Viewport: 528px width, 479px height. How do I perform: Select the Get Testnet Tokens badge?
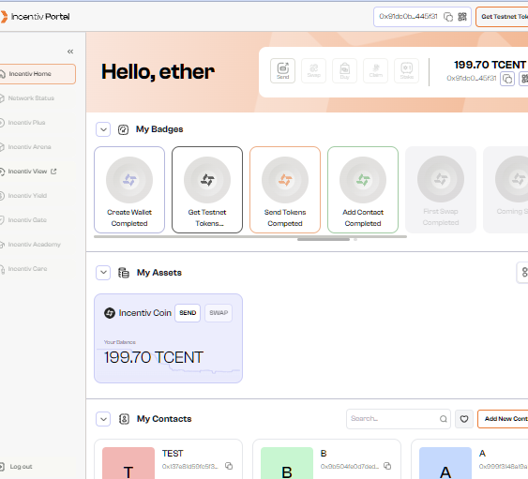(x=207, y=189)
